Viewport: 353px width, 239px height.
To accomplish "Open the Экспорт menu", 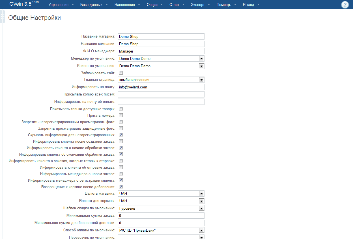I will tap(200, 5).
